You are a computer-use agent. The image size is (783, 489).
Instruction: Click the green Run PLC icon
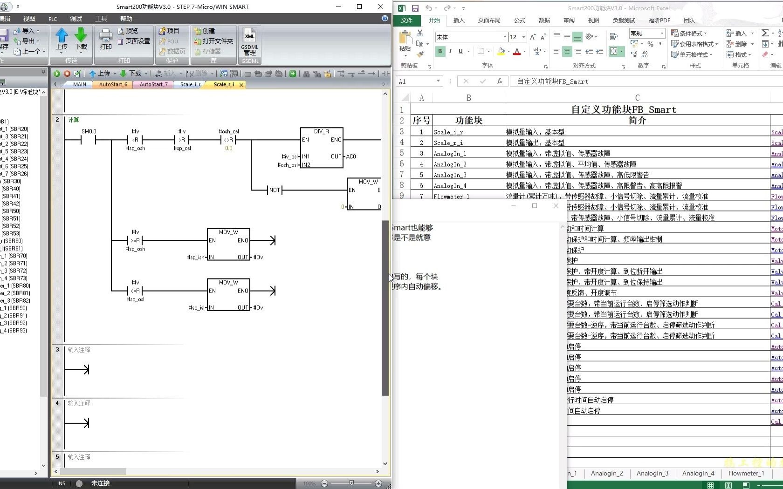pos(57,74)
